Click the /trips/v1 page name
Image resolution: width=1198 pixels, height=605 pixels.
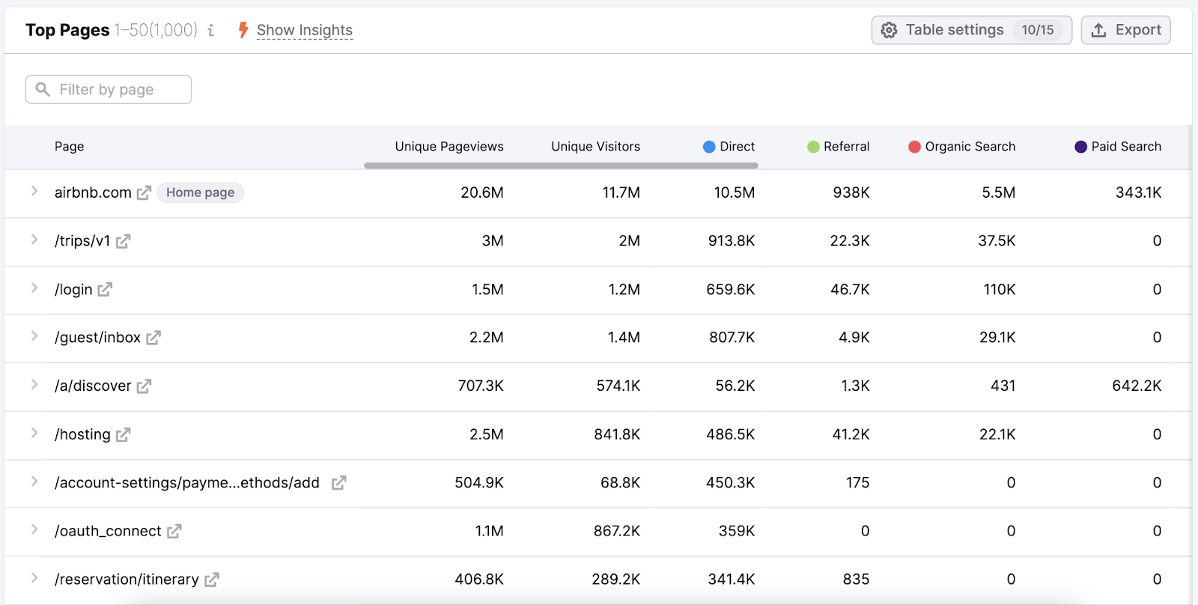[x=82, y=241]
